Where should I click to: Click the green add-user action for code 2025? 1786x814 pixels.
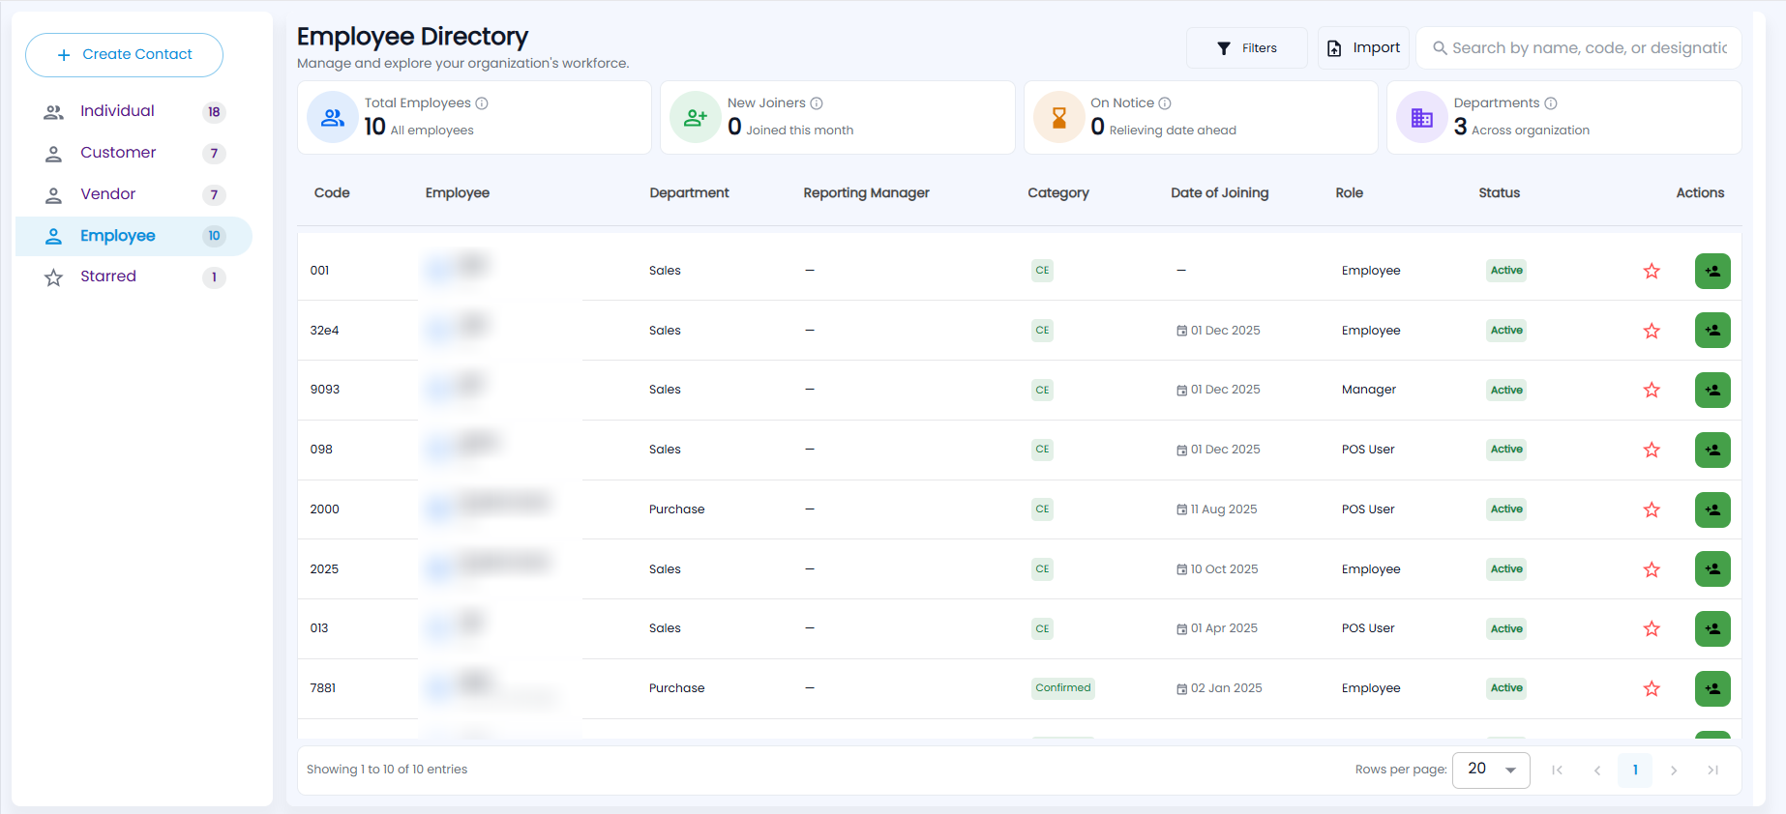click(x=1712, y=569)
